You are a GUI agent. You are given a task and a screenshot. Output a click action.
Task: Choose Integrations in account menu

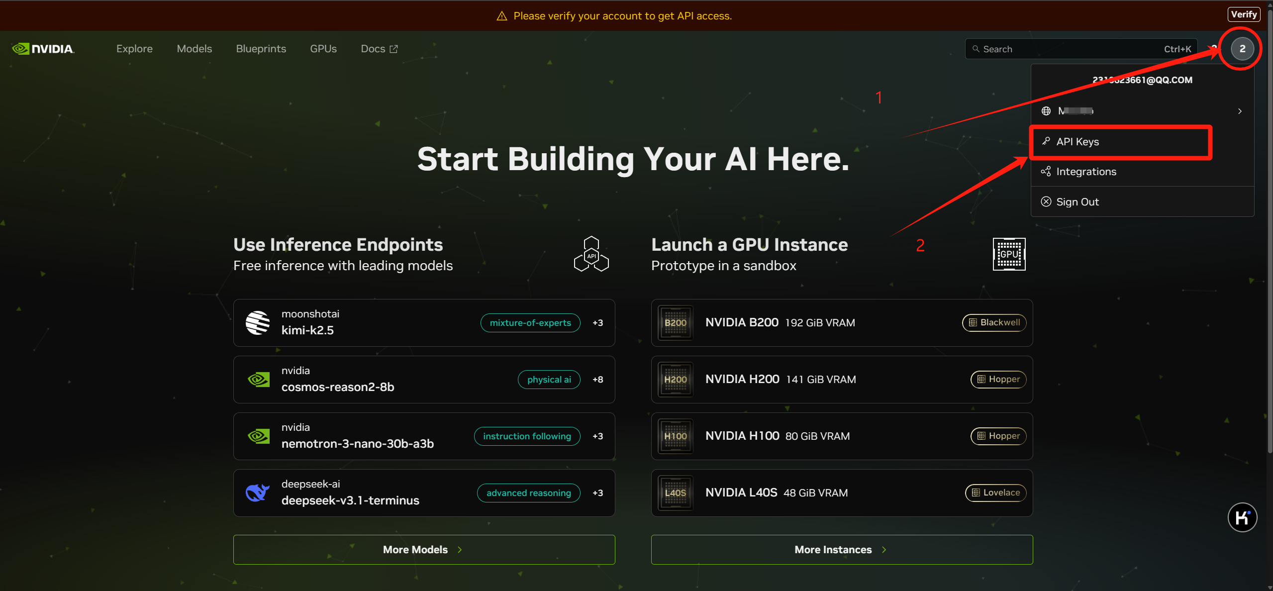[x=1086, y=172]
